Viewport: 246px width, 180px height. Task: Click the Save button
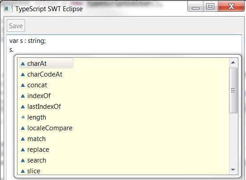click(16, 26)
